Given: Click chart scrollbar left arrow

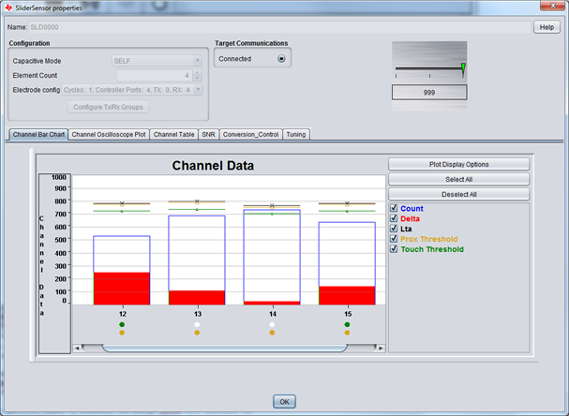Looking at the screenshot, I should (78, 348).
